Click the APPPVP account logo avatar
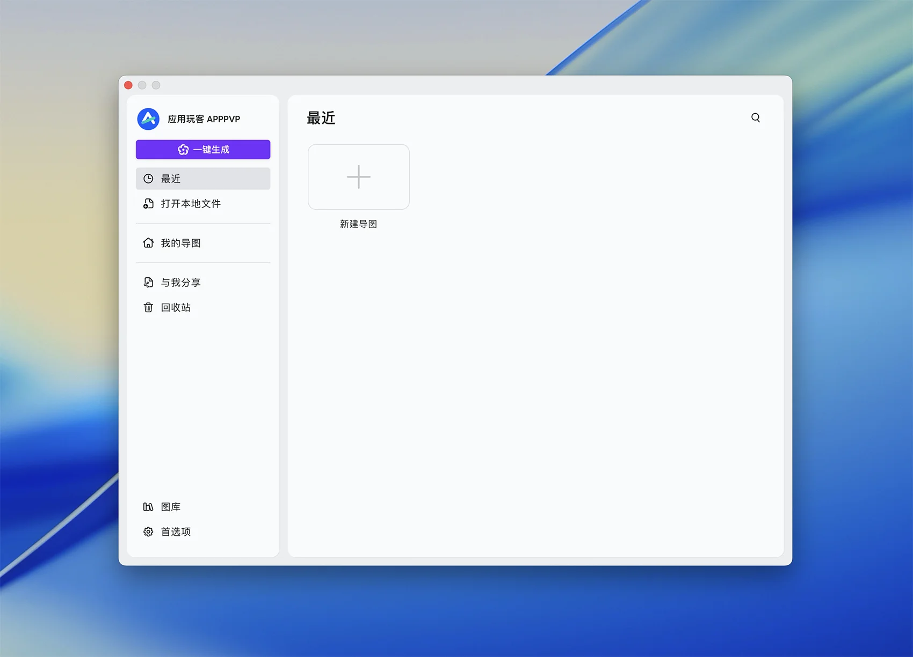Viewport: 913px width, 657px height. (148, 119)
